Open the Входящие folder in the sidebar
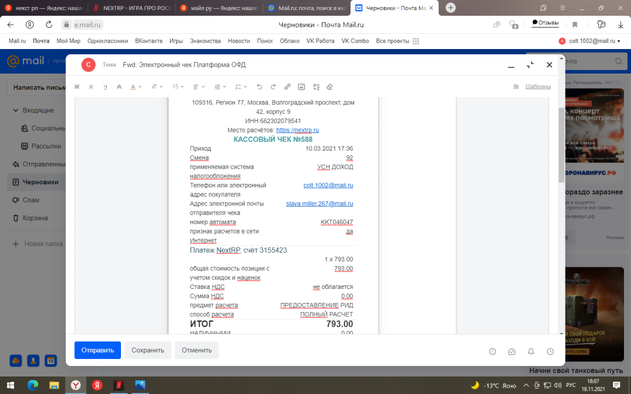Screen dimensions: 631x394 [x=38, y=110]
